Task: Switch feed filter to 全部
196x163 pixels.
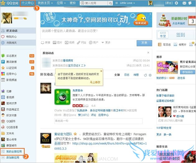Action: point(117,75)
